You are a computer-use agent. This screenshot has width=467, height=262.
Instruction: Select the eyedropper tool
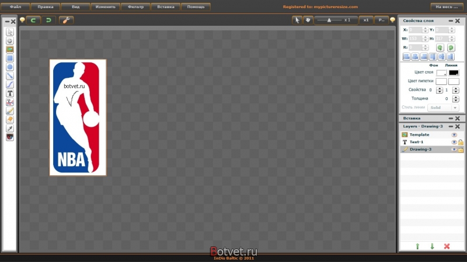pyautogui.click(x=10, y=128)
